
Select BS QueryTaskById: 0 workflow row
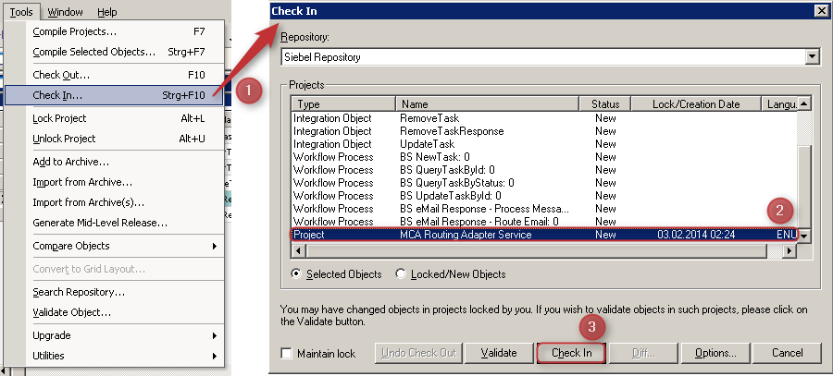544,170
